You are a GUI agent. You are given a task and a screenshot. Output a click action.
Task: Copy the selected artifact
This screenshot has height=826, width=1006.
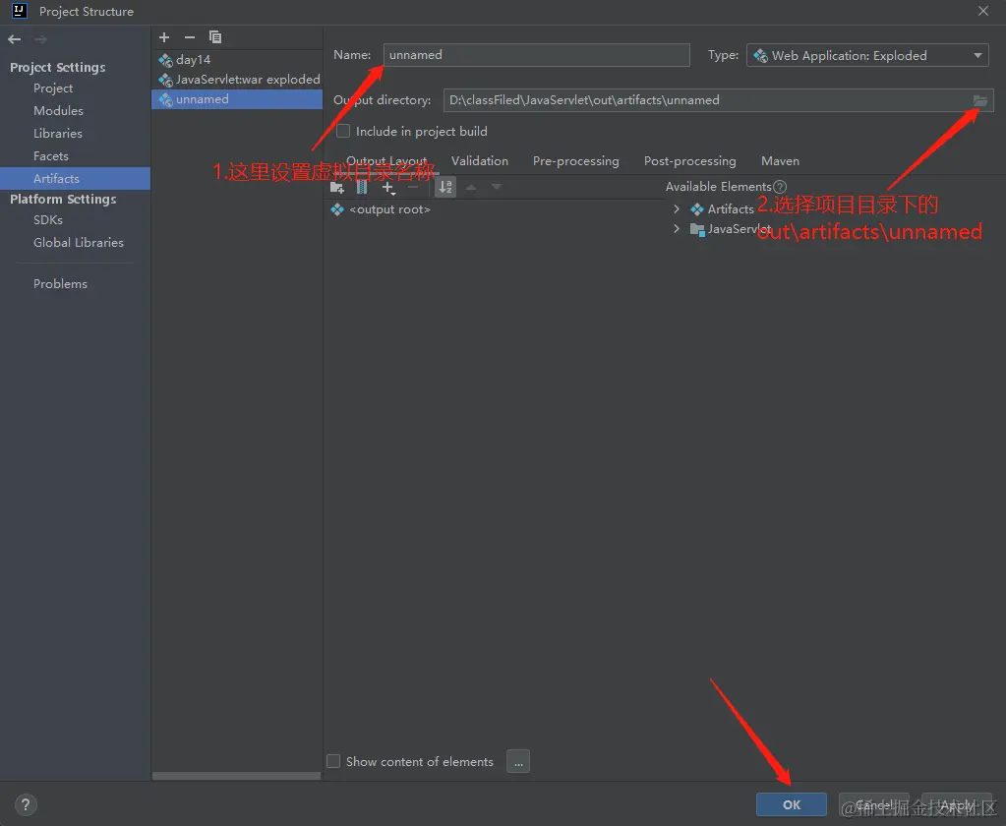[x=215, y=37]
